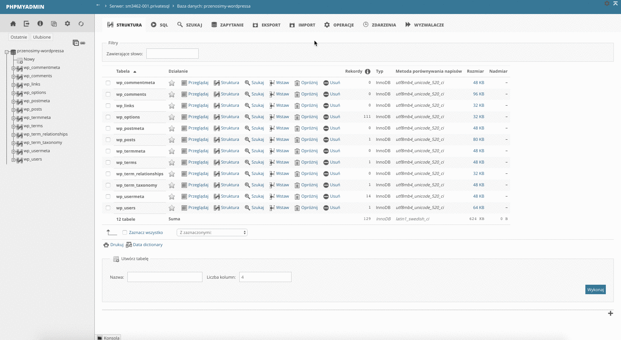Select the wp_usermeta row checkbox
The height and width of the screenshot is (340, 621).
pyautogui.click(x=108, y=197)
